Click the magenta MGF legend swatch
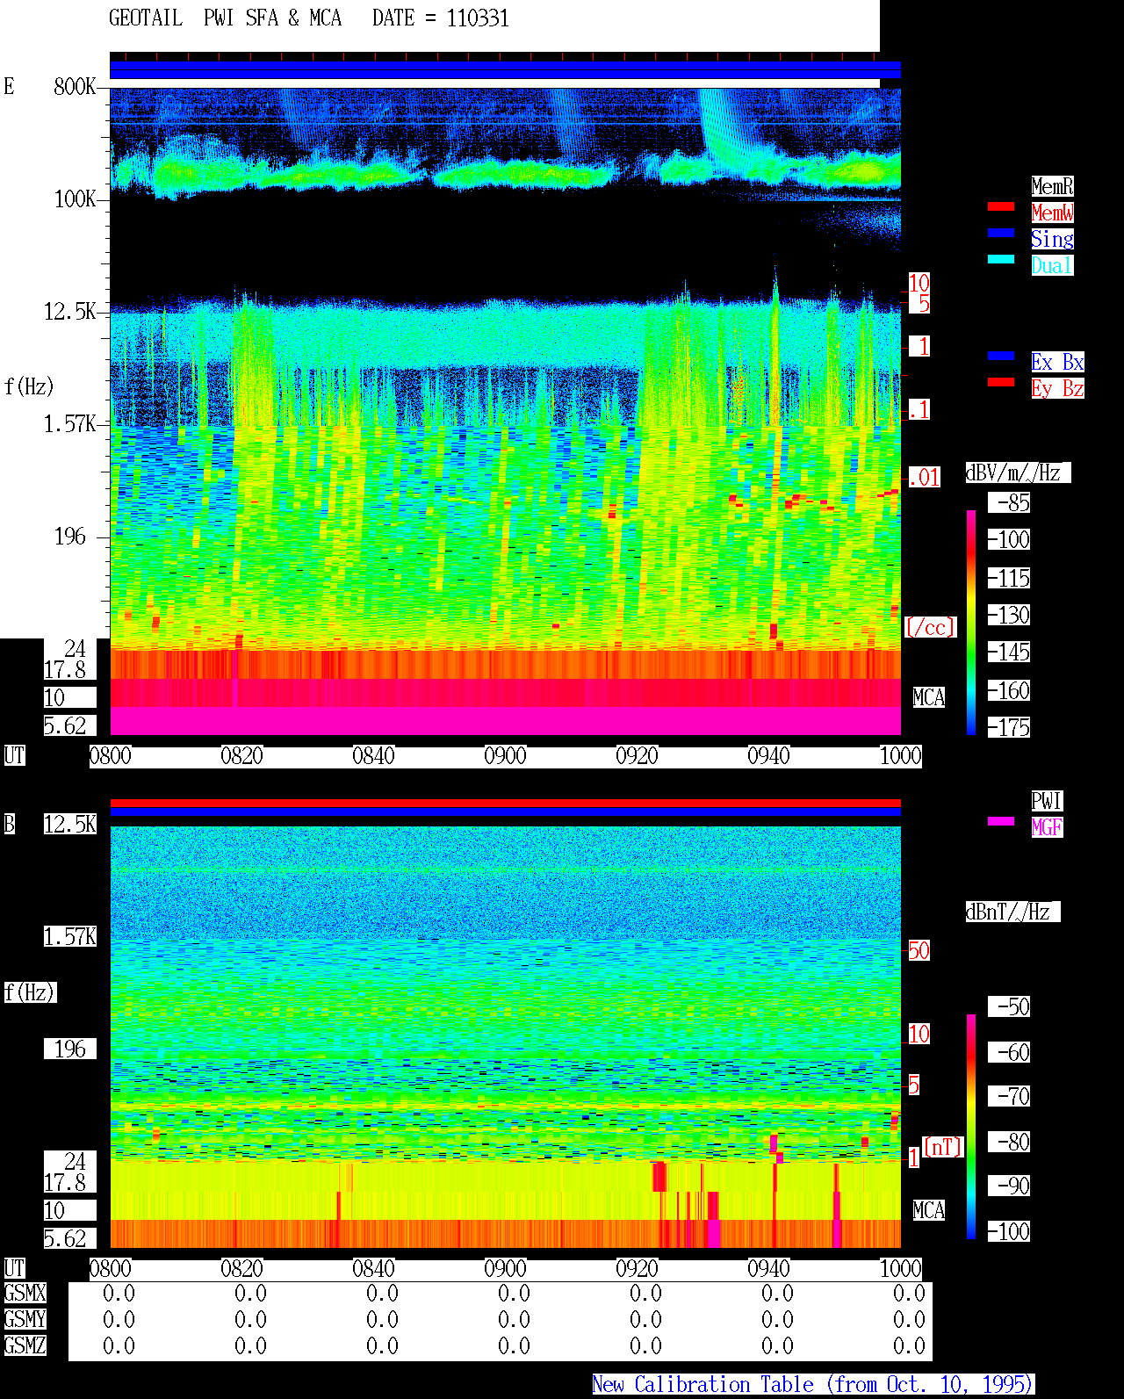1124x1399 pixels. [1001, 821]
